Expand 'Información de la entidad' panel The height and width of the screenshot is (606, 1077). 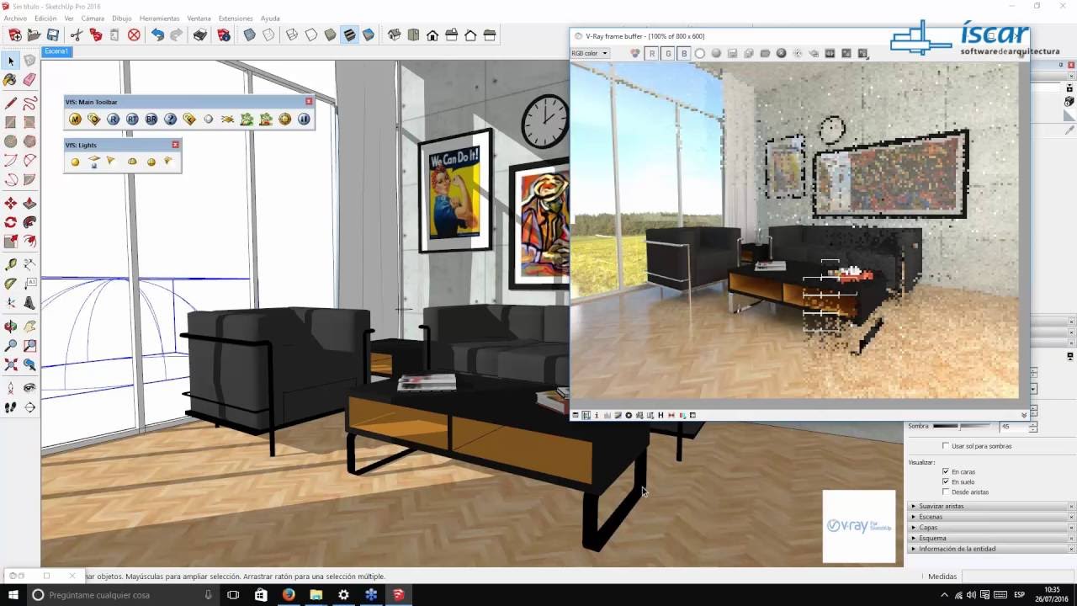pos(989,549)
